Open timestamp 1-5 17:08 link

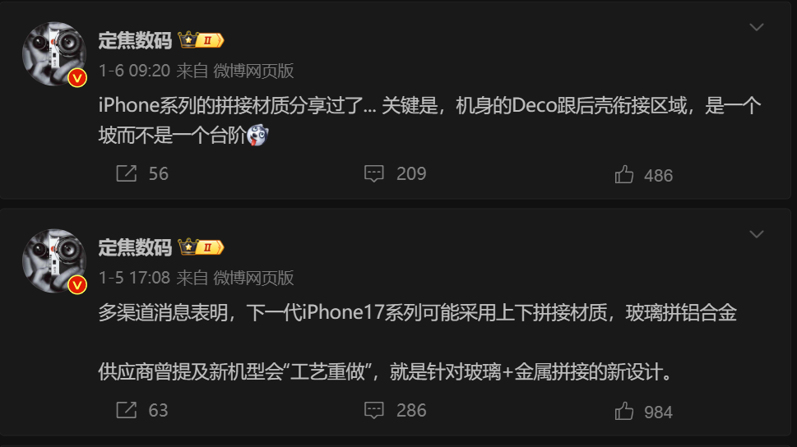click(x=134, y=278)
